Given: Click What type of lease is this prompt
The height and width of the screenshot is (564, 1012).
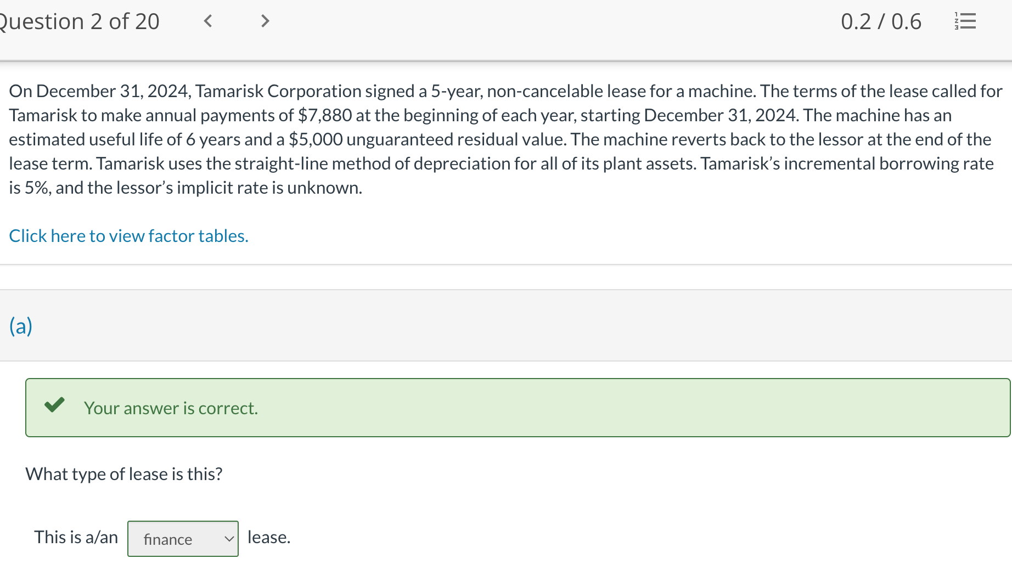Looking at the screenshot, I should 125,473.
